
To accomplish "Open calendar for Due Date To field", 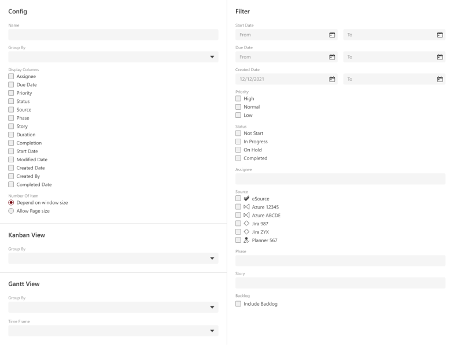I will coord(440,57).
